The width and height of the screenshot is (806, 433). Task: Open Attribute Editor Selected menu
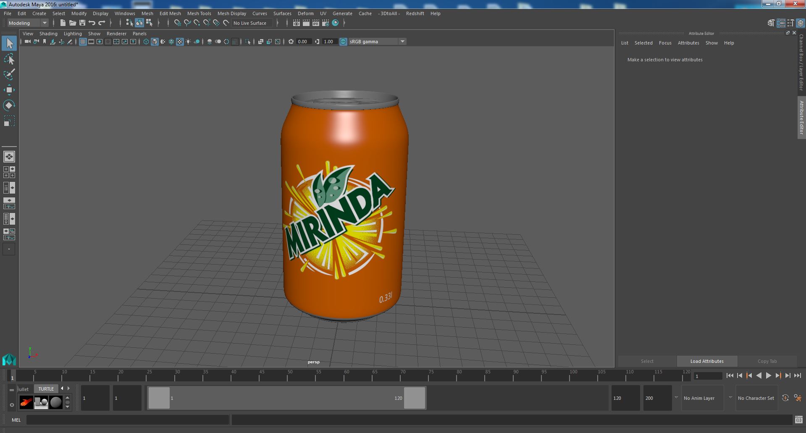point(643,43)
